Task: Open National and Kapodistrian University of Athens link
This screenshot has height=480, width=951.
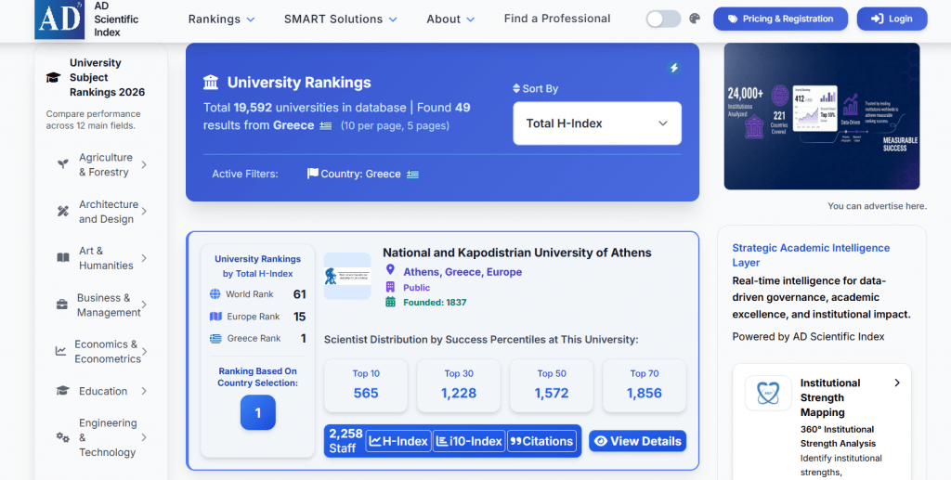Action: [516, 253]
